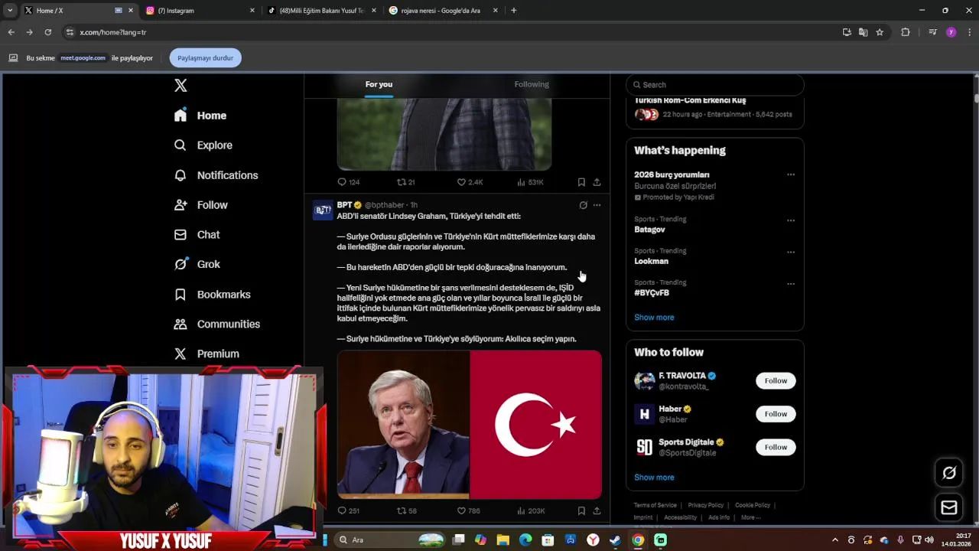
Task: Bookmark the BPT post
Action: pos(581,510)
